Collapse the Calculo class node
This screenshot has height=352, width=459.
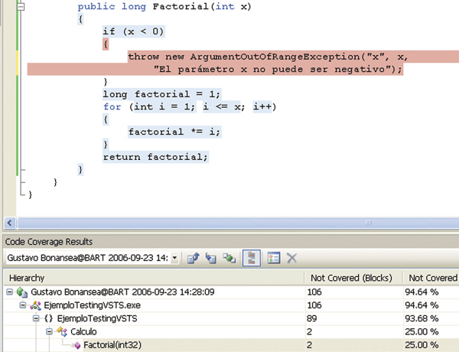[x=47, y=332]
